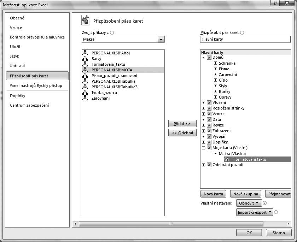Open Kontrola pravopisu a mluvnice category
297x242 pixels.
click(37, 37)
